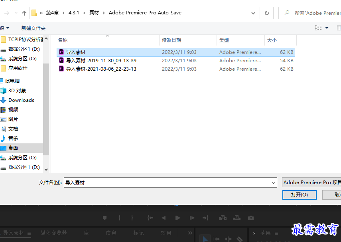Viewport: 341px width, 242px height.
Task: Sort files by 类型 column
Action: pos(224,40)
